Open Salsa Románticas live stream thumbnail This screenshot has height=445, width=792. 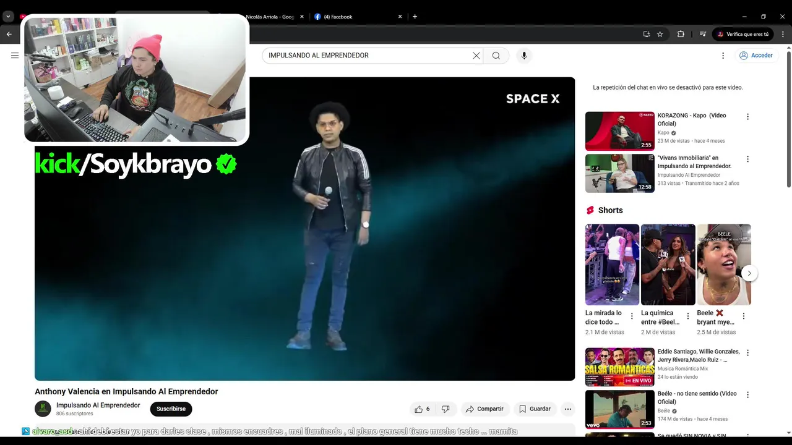(619, 367)
